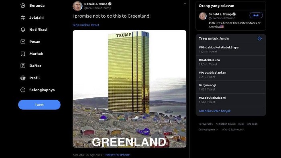Click the Selengkapnya three-dots circle icon

tap(23, 90)
